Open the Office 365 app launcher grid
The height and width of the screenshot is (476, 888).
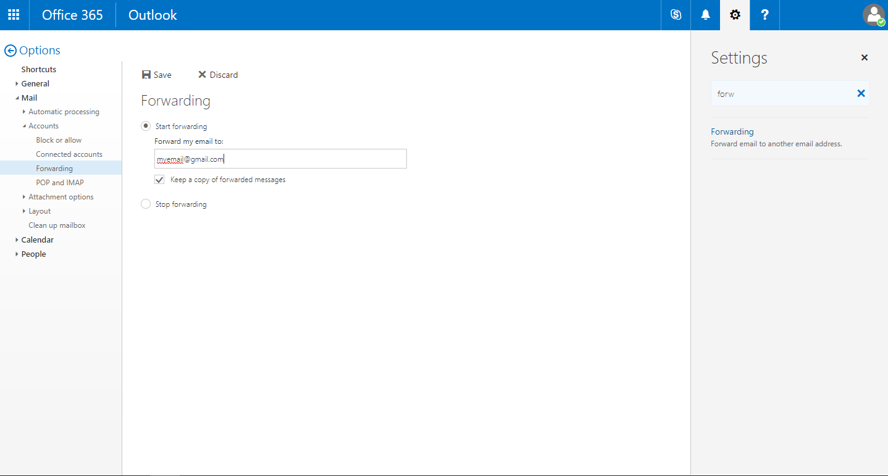pos(14,15)
